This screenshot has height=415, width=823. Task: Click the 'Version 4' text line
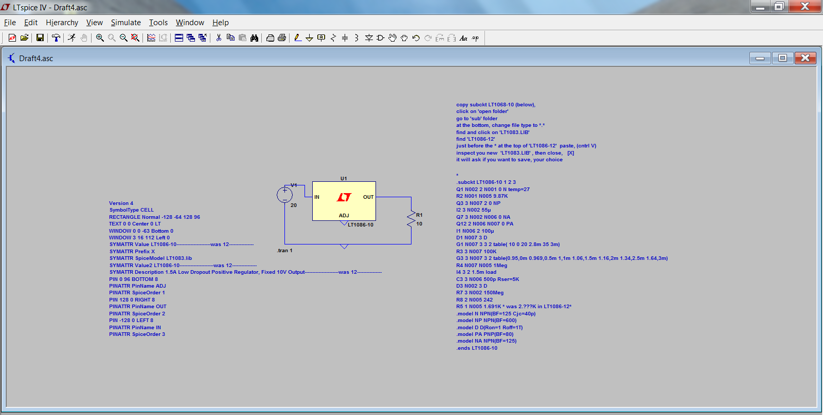pyautogui.click(x=121, y=203)
